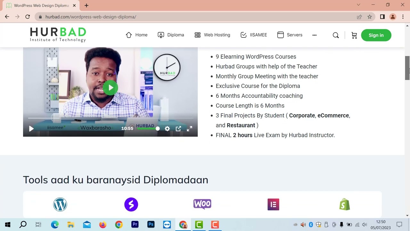The height and width of the screenshot is (231, 410).
Task: Toggle the Chrome side panel icon
Action: coord(382,17)
